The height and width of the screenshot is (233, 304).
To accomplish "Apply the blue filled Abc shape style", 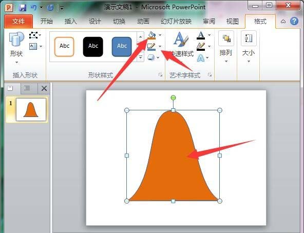I will click(x=122, y=47).
